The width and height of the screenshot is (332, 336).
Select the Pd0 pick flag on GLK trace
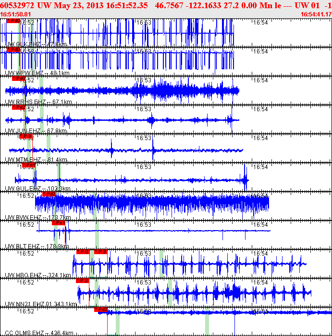13,21
